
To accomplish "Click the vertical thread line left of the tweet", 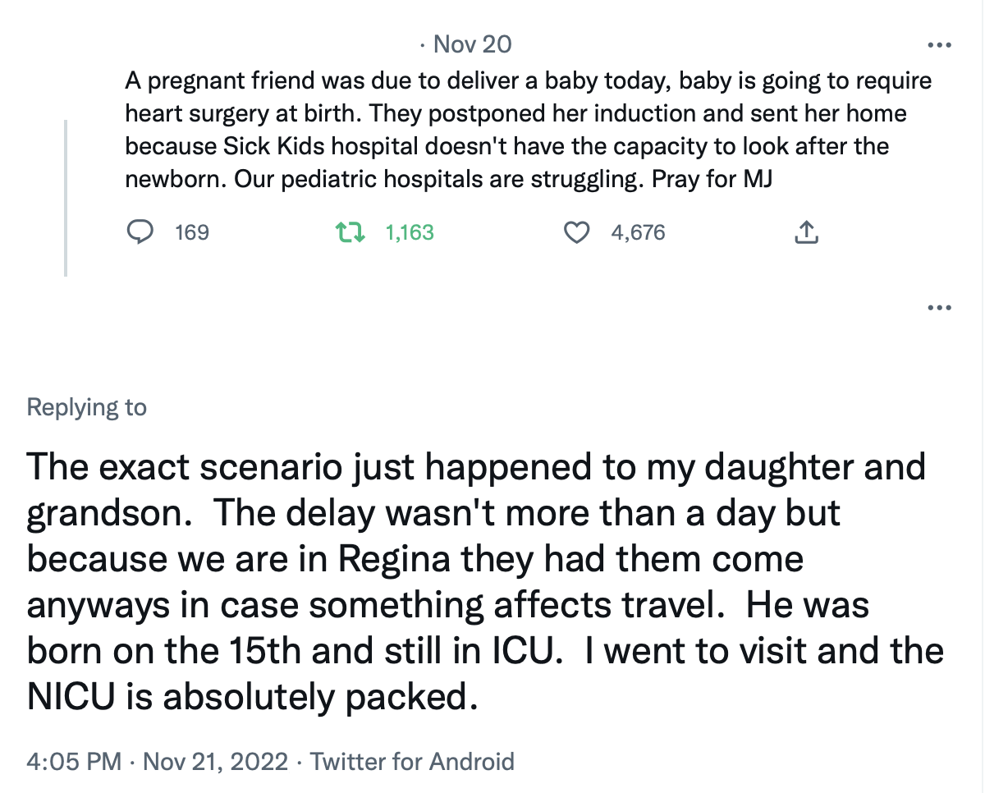I will (x=66, y=197).
